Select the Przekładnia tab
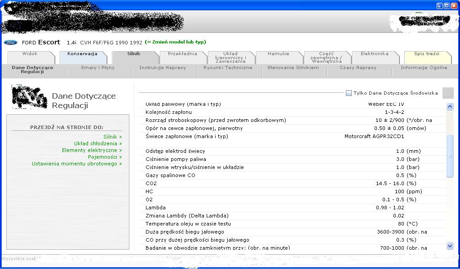Viewport: 460px width, 269px height. [x=182, y=54]
